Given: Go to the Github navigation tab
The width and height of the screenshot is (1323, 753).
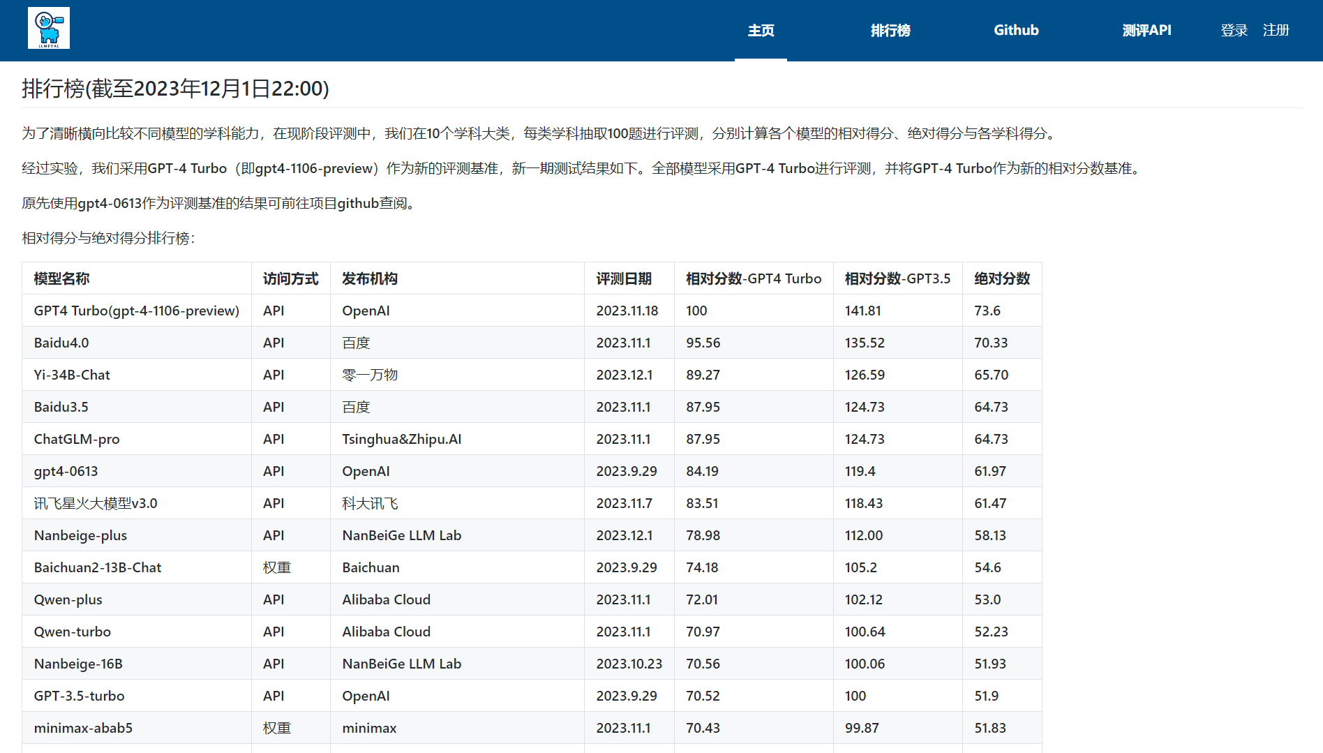Looking at the screenshot, I should 1016,30.
